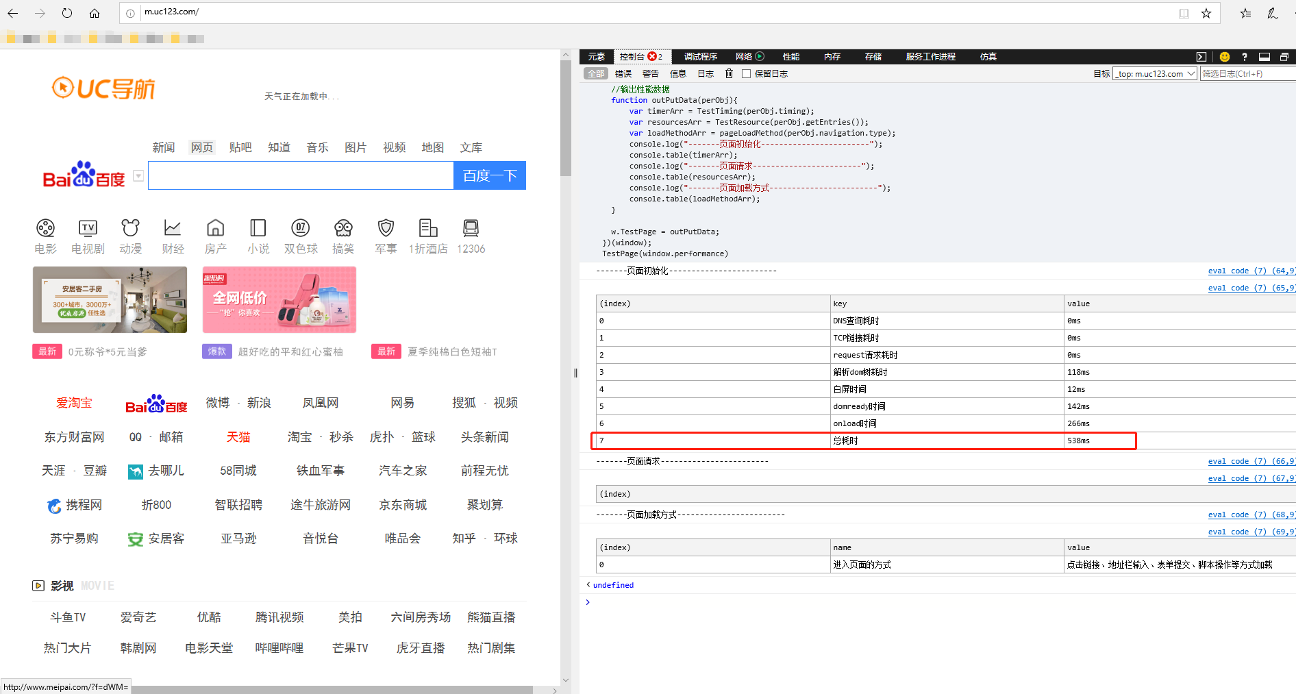
Task: Toggle 全部 console filter
Action: coord(596,73)
